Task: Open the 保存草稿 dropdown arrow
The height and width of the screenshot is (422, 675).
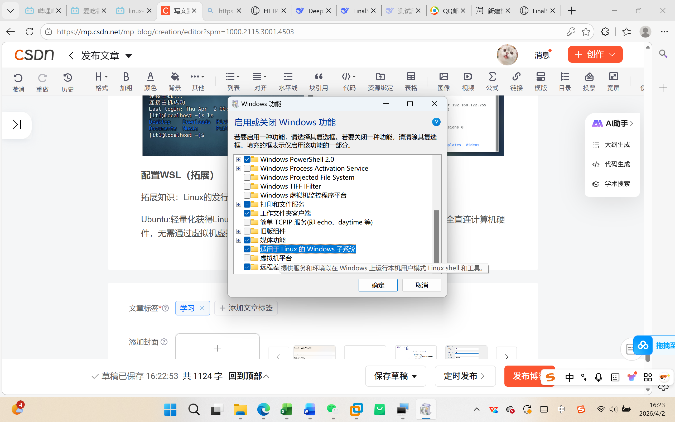Action: 414,377
